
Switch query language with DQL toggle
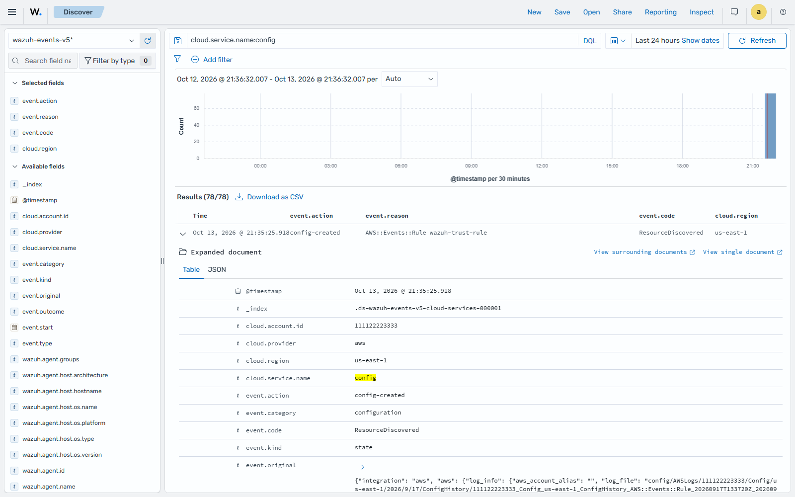pyautogui.click(x=590, y=41)
